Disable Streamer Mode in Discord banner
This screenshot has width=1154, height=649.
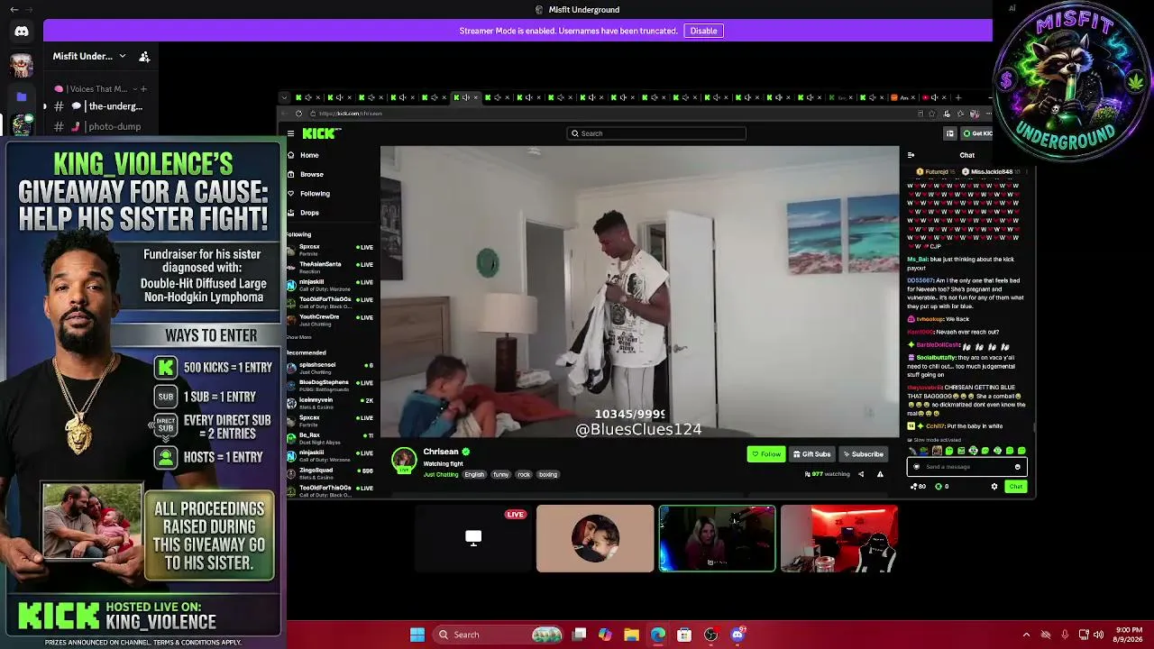703,31
